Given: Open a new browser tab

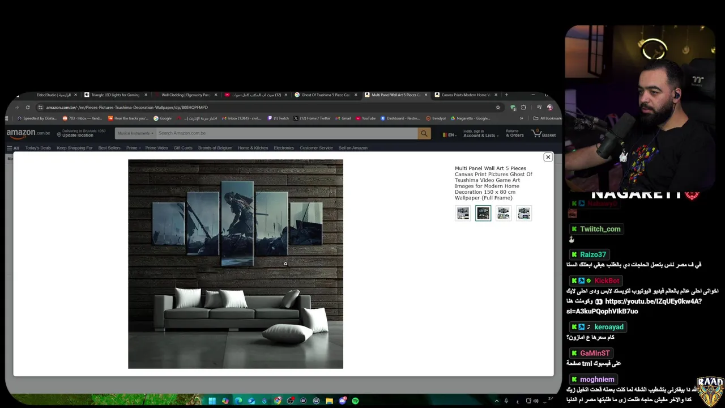Looking at the screenshot, I should click(x=506, y=95).
